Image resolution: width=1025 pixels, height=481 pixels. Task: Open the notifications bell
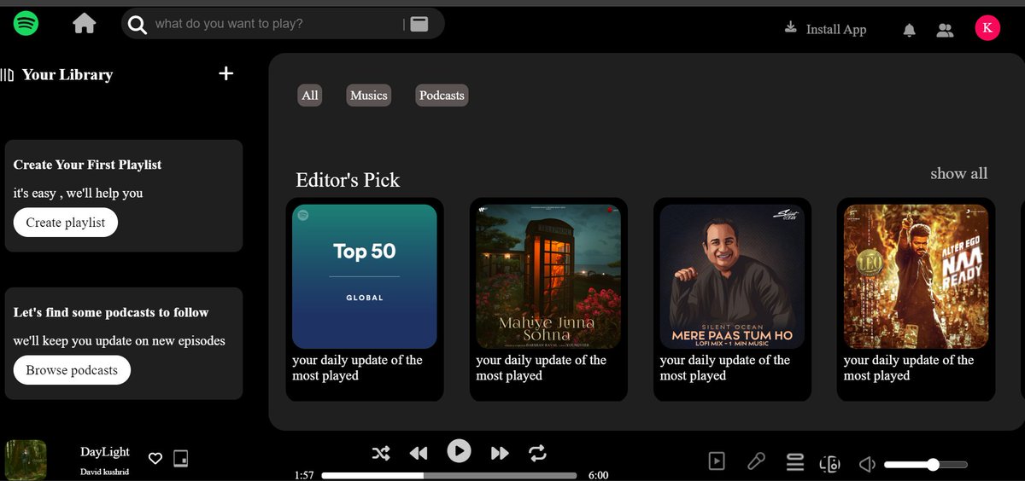click(x=910, y=30)
